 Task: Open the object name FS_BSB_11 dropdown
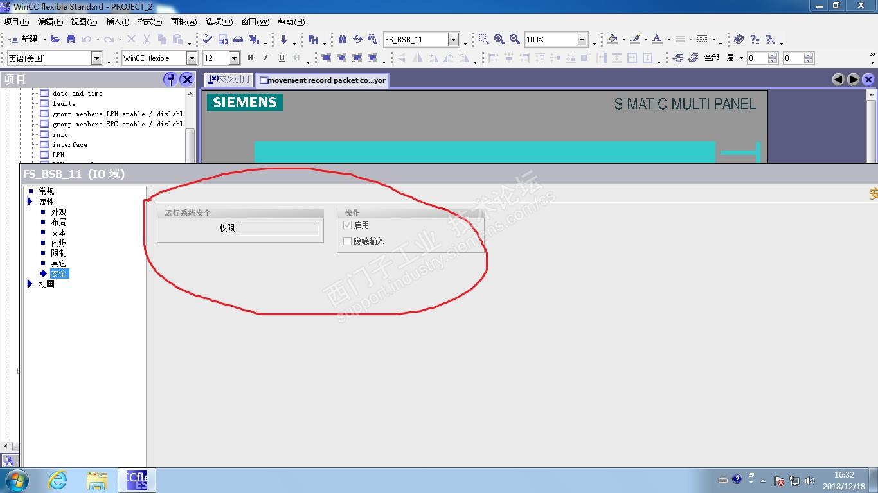[x=453, y=40]
